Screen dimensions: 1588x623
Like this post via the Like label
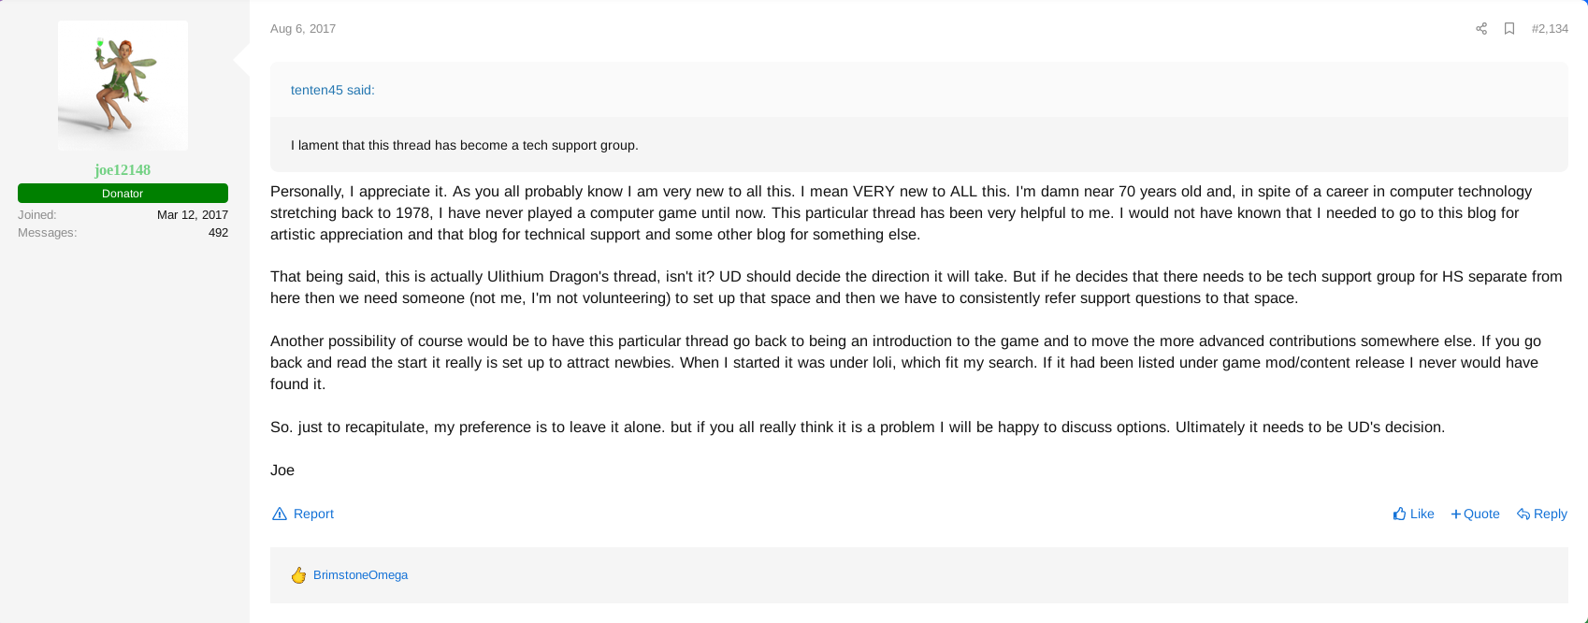click(x=1422, y=514)
